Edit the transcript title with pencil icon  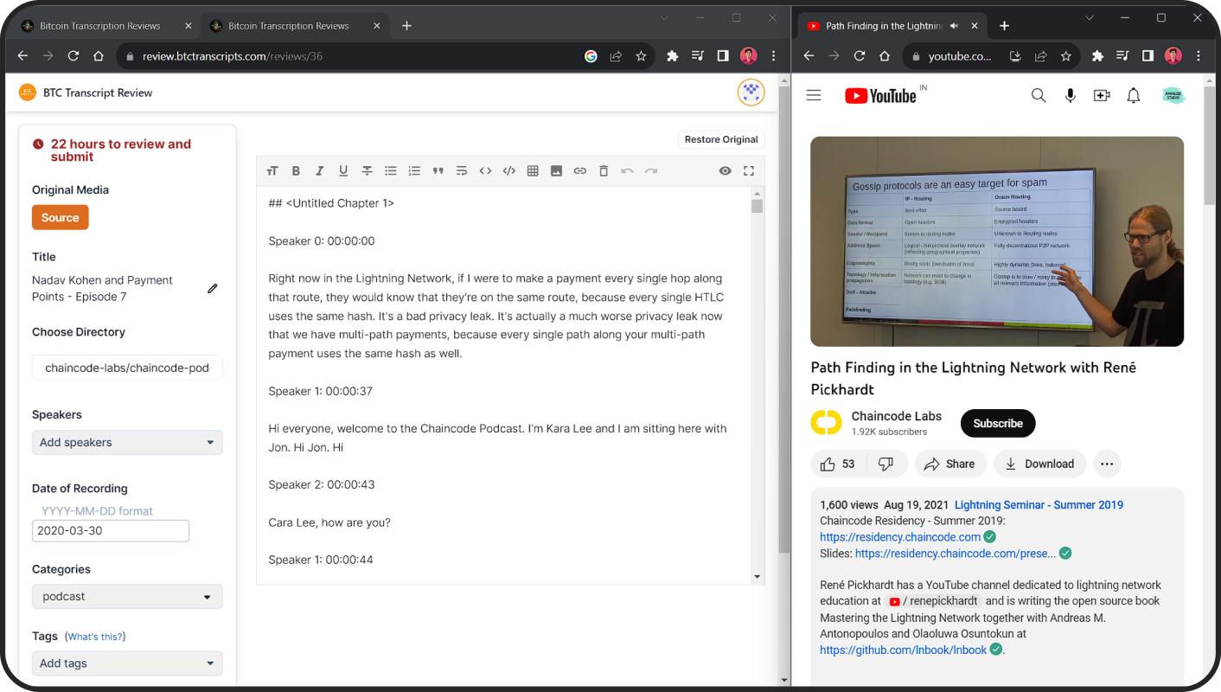click(x=213, y=288)
